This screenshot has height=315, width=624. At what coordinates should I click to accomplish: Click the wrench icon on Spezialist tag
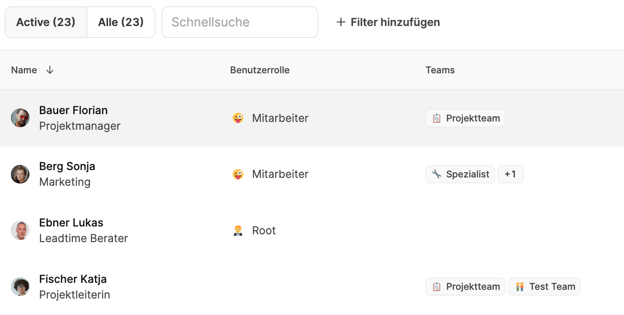tap(437, 174)
